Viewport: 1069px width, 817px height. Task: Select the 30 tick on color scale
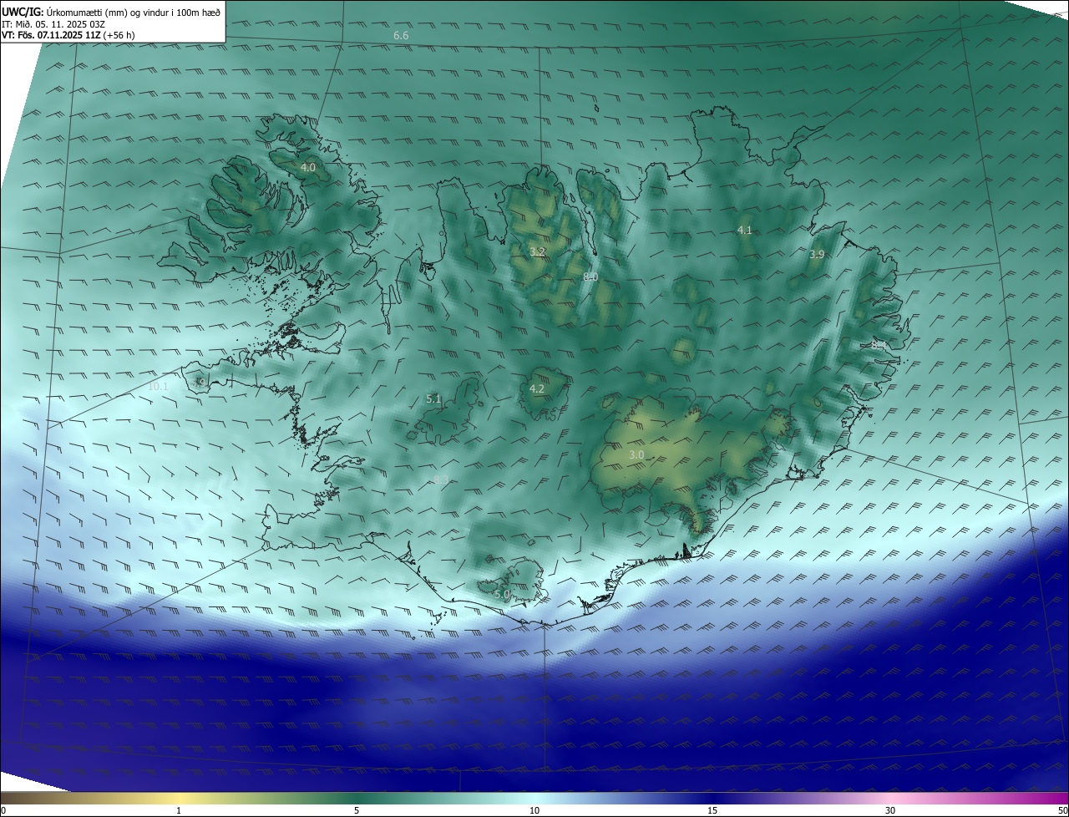click(890, 810)
